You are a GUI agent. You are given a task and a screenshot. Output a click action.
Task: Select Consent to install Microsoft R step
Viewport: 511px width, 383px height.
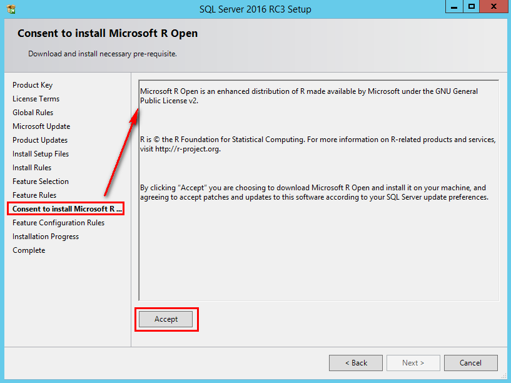pyautogui.click(x=66, y=209)
